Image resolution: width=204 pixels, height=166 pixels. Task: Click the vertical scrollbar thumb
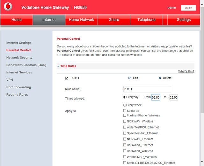[202, 60]
